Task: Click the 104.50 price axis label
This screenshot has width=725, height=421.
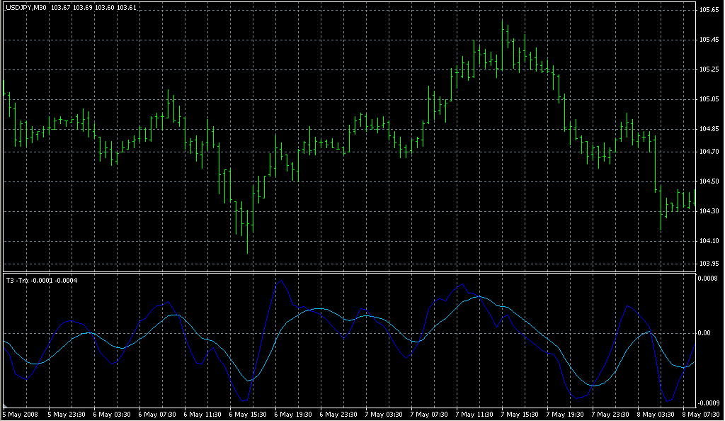Action: coord(708,181)
